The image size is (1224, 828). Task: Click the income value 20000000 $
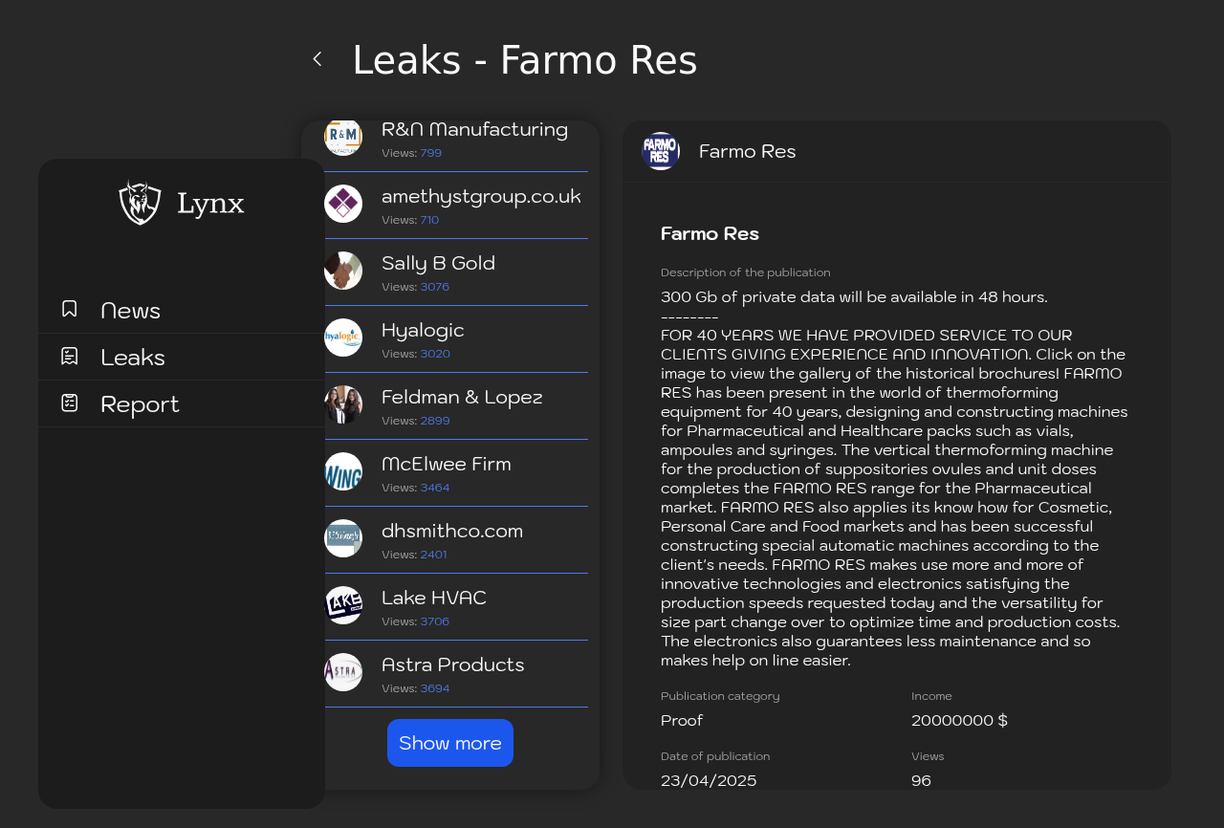959,721
